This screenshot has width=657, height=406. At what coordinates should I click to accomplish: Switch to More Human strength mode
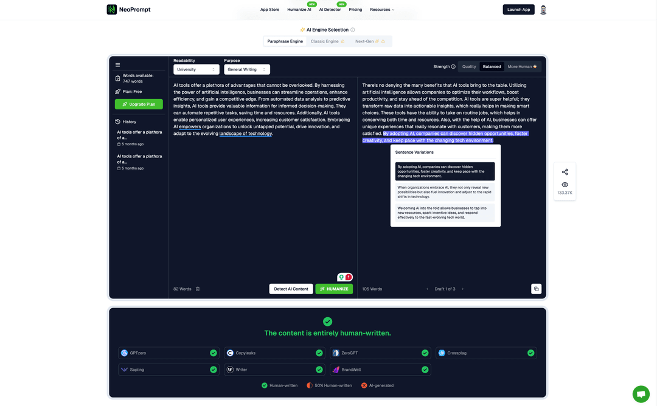[522, 67]
